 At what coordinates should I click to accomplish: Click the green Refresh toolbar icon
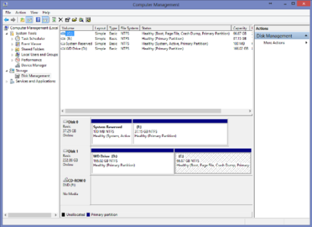click(x=54, y=20)
